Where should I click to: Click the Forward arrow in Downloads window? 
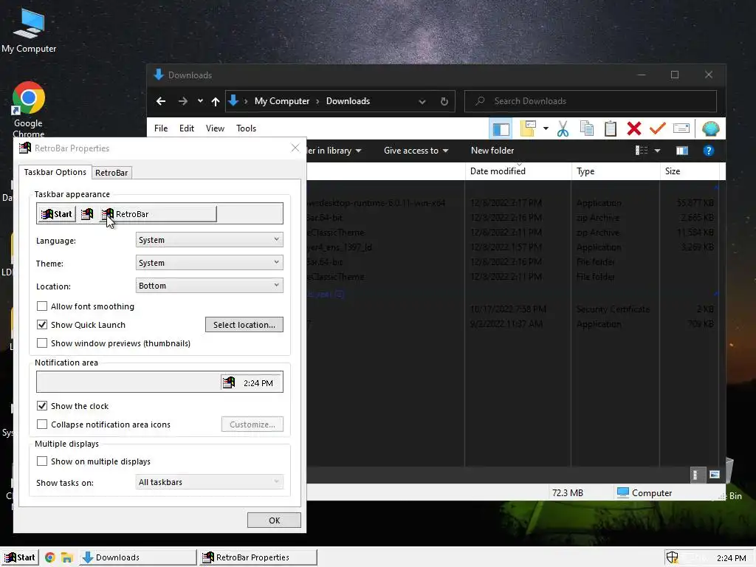click(183, 101)
